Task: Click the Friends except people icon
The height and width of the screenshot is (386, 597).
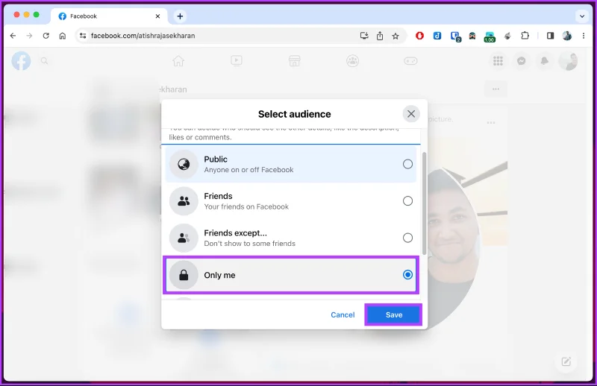Action: click(184, 238)
